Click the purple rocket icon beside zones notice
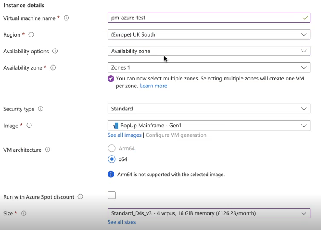The height and width of the screenshot is (230, 321). (x=111, y=79)
